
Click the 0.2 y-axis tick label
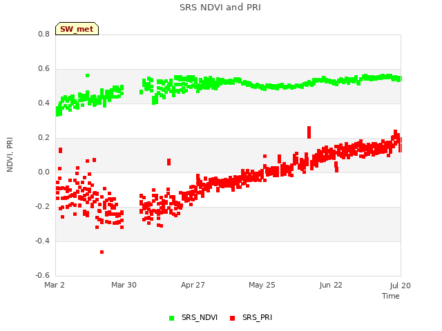pos(44,138)
